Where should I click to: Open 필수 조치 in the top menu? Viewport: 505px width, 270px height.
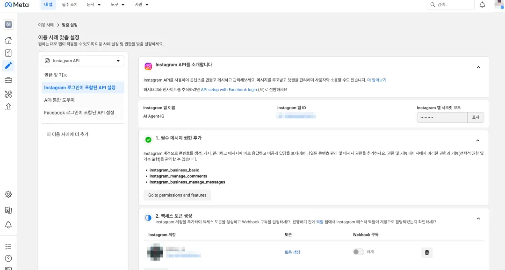tap(70, 5)
